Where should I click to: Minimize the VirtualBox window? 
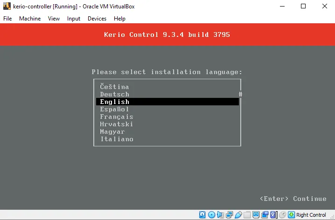pos(282,6)
